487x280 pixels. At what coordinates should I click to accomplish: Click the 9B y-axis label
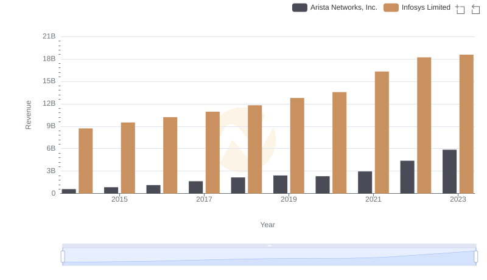(x=51, y=126)
